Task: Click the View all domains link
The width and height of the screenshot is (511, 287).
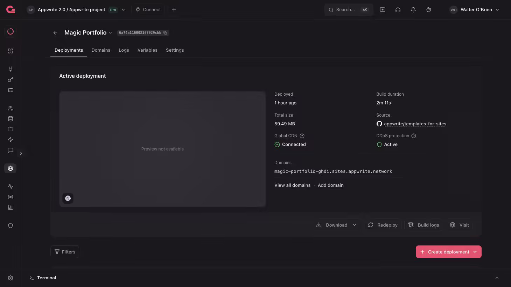Action: tap(292, 185)
